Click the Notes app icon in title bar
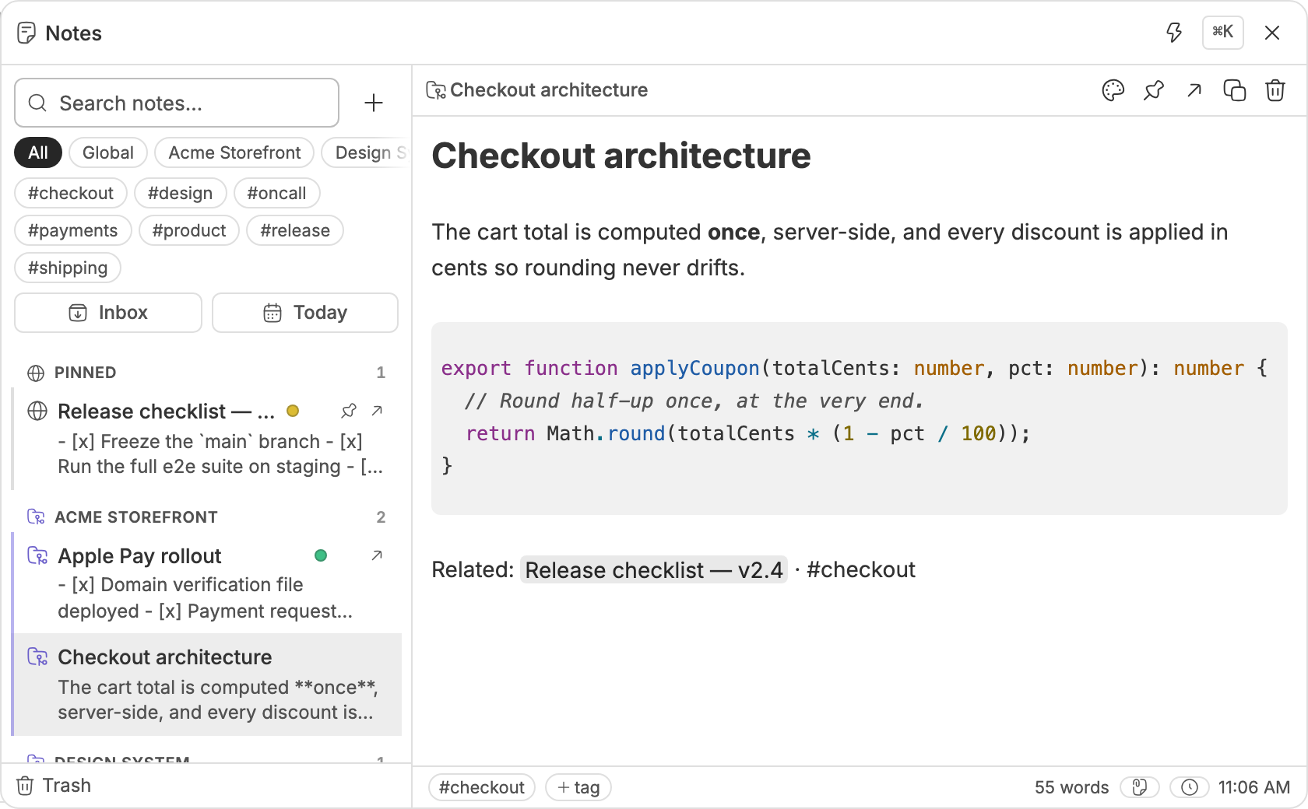This screenshot has width=1308, height=809. pyautogui.click(x=26, y=33)
